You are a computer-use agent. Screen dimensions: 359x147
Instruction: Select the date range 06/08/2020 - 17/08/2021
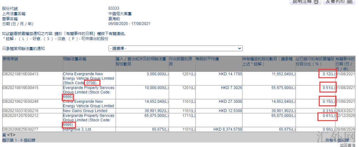129,24
